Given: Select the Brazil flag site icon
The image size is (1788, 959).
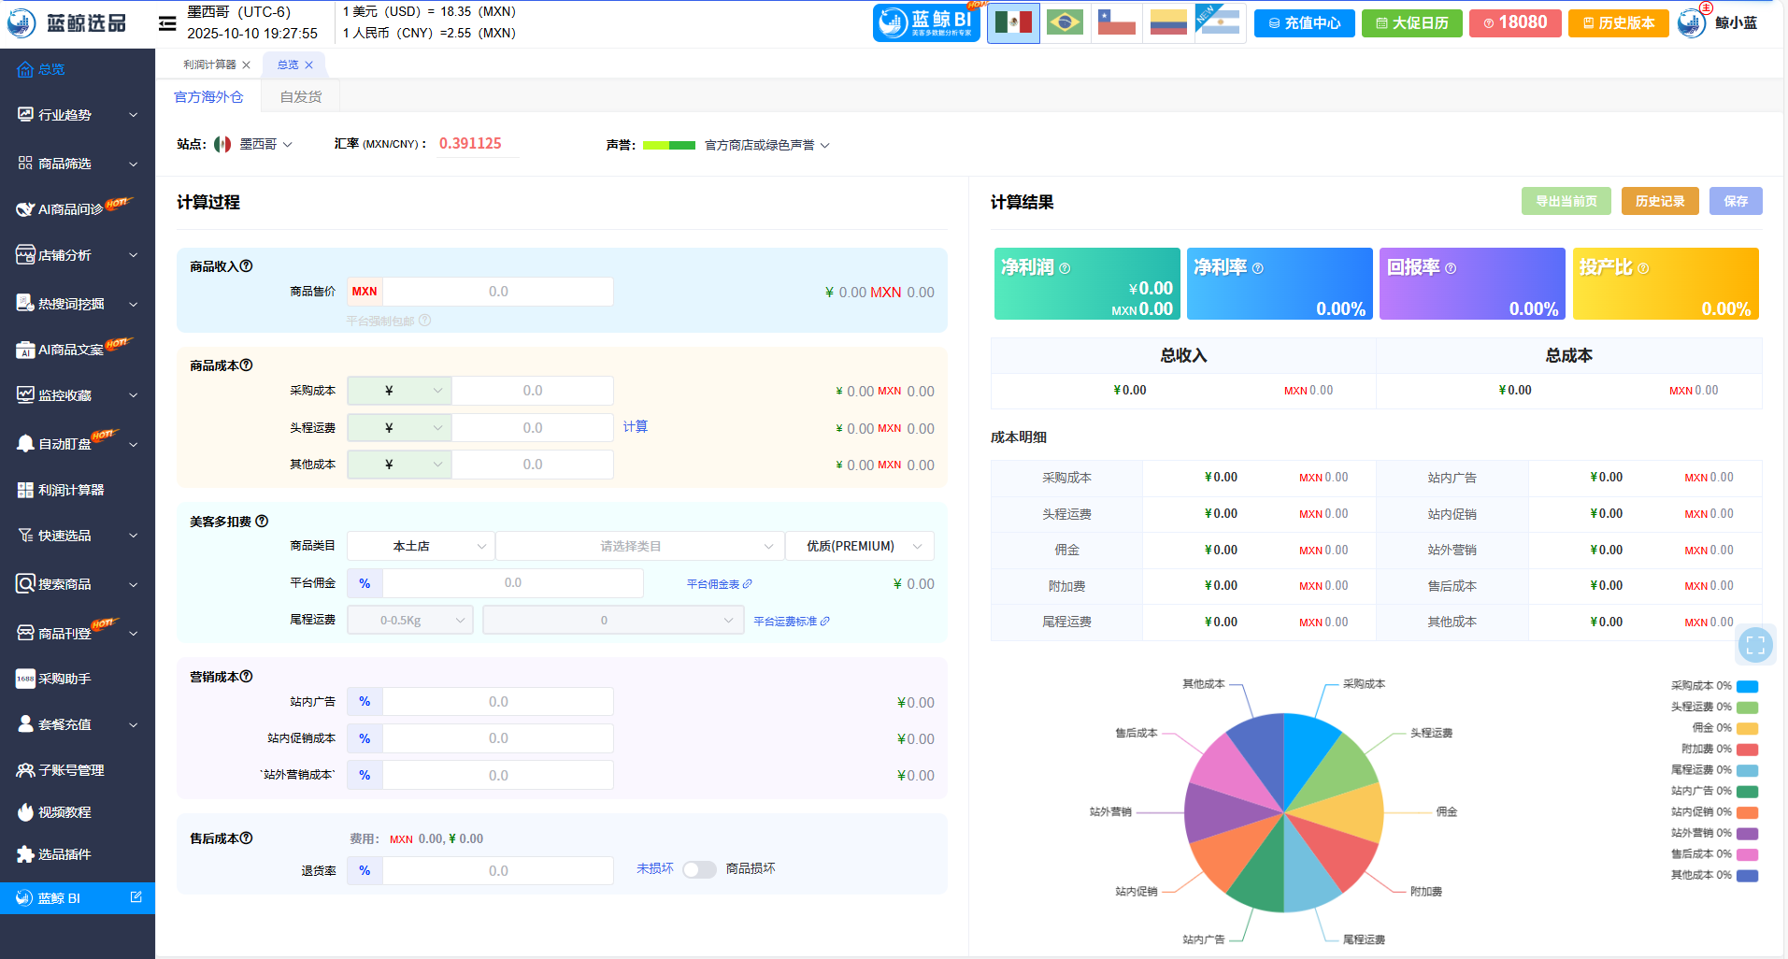Looking at the screenshot, I should pos(1065,22).
